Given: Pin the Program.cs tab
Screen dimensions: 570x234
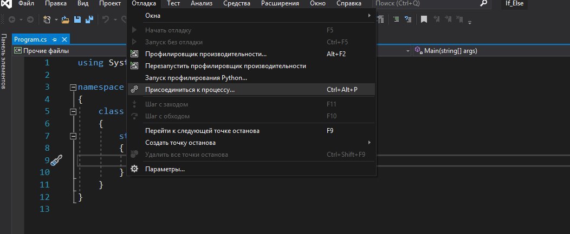Looking at the screenshot, I should pyautogui.click(x=55, y=39).
